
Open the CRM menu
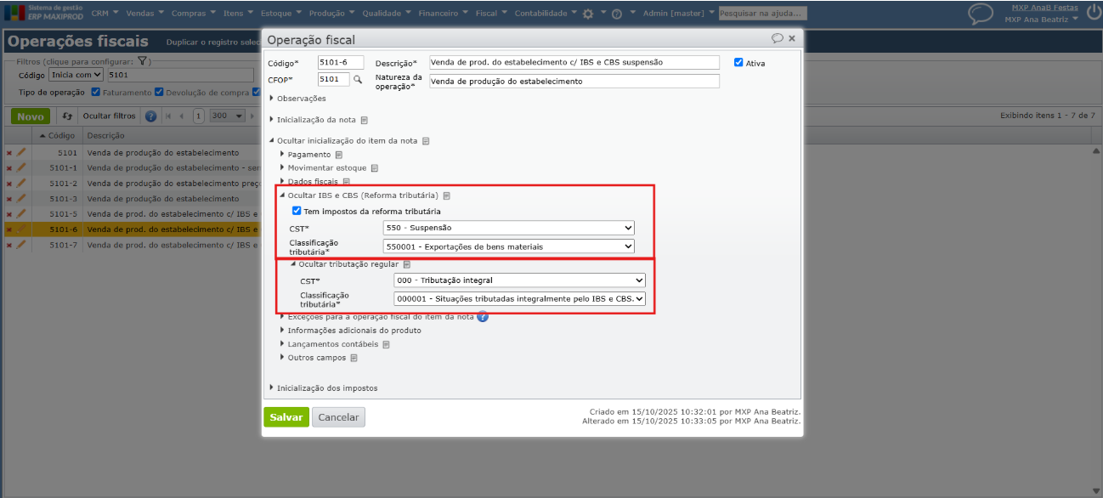click(105, 14)
